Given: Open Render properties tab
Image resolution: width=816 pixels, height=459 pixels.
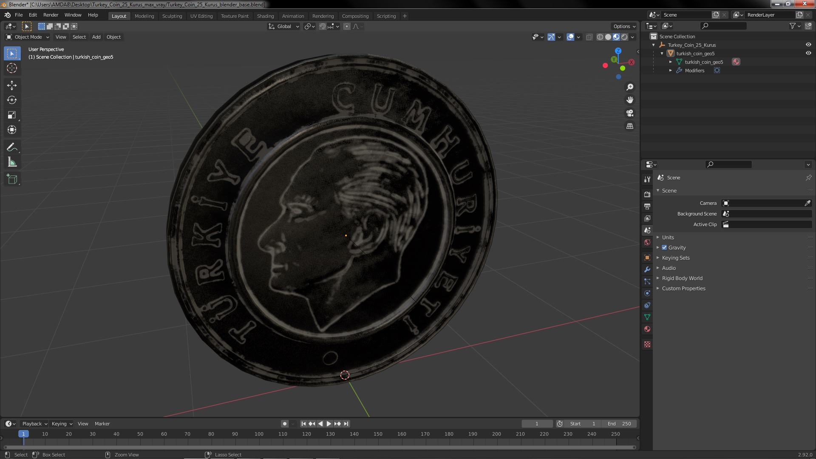Looking at the screenshot, I should point(647,194).
